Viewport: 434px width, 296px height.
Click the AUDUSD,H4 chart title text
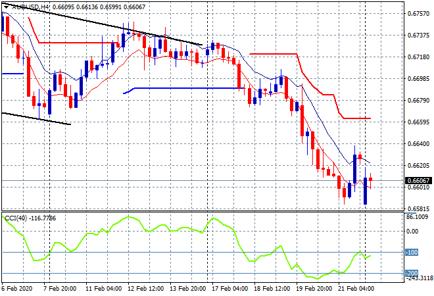pos(30,7)
